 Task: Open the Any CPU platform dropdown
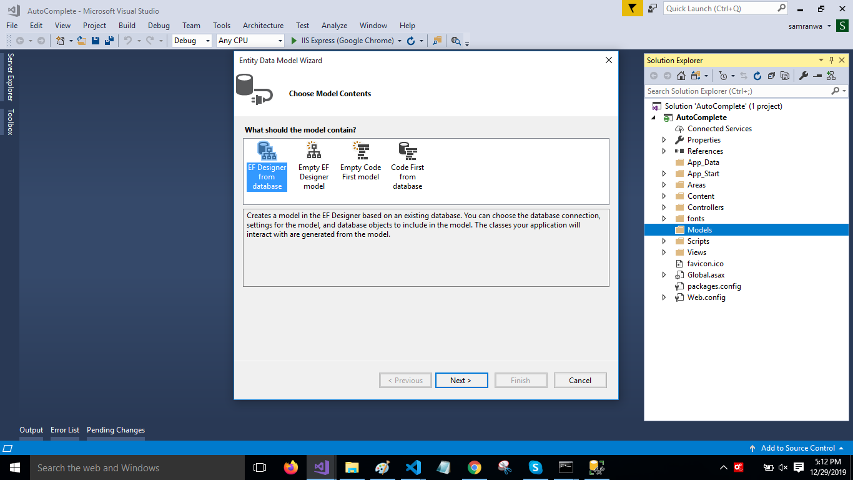[250, 41]
